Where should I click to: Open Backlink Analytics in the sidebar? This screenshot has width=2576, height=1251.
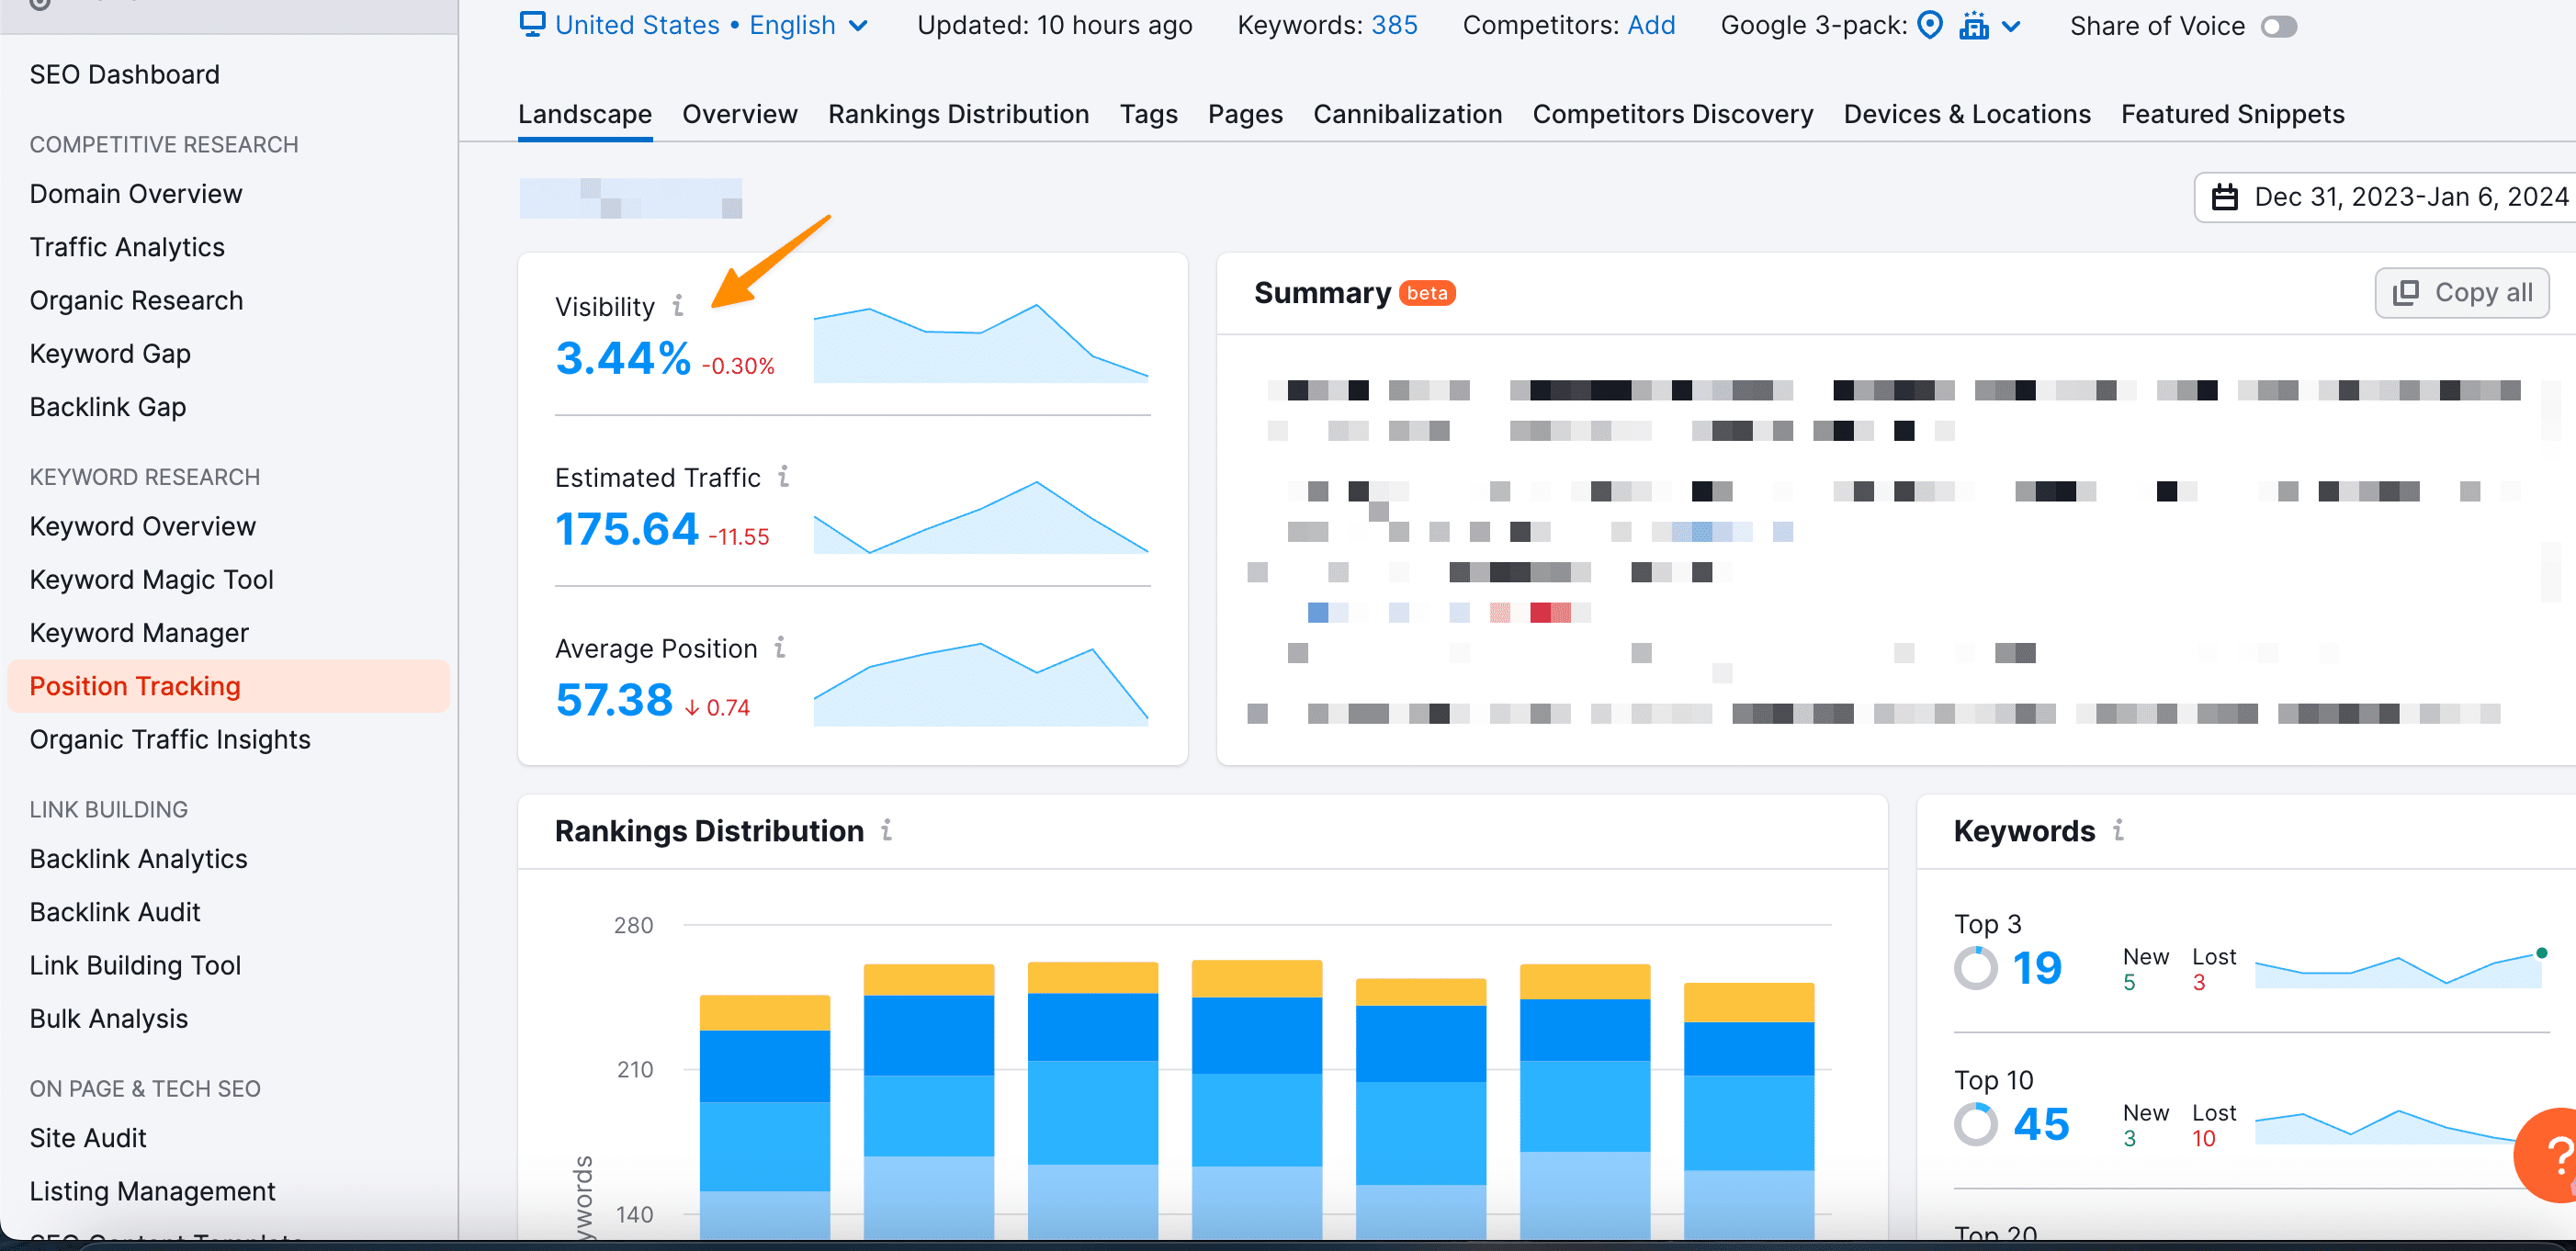pyautogui.click(x=138, y=858)
